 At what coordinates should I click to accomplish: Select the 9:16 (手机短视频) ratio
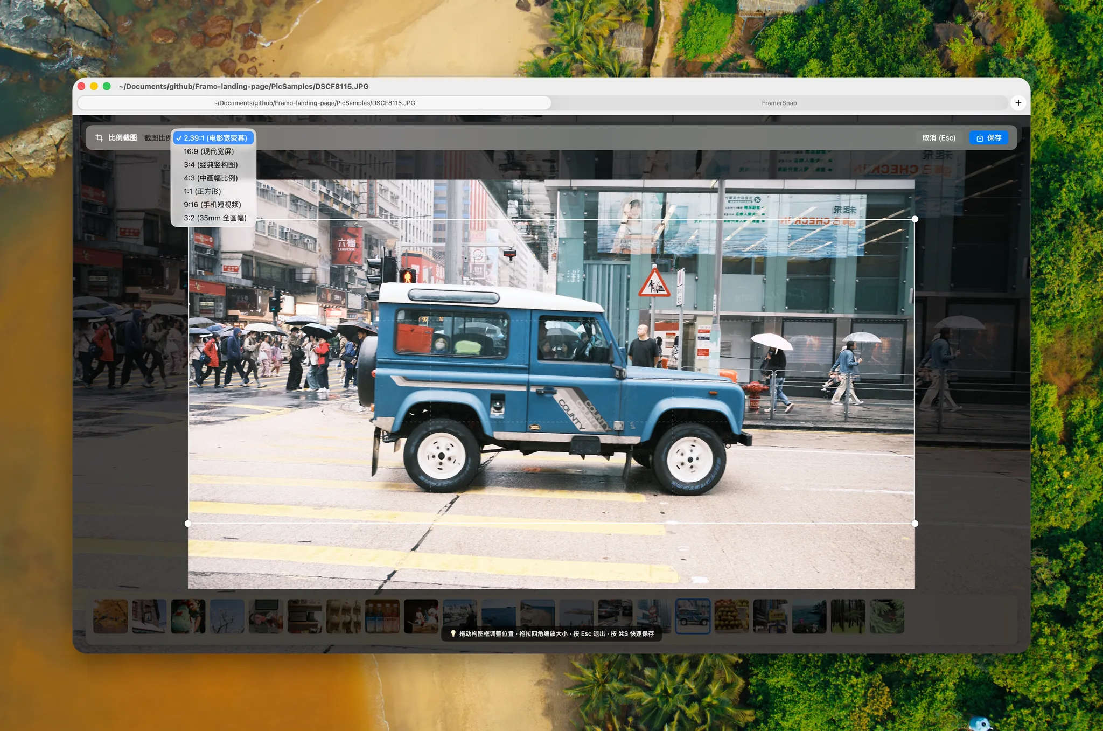213,205
